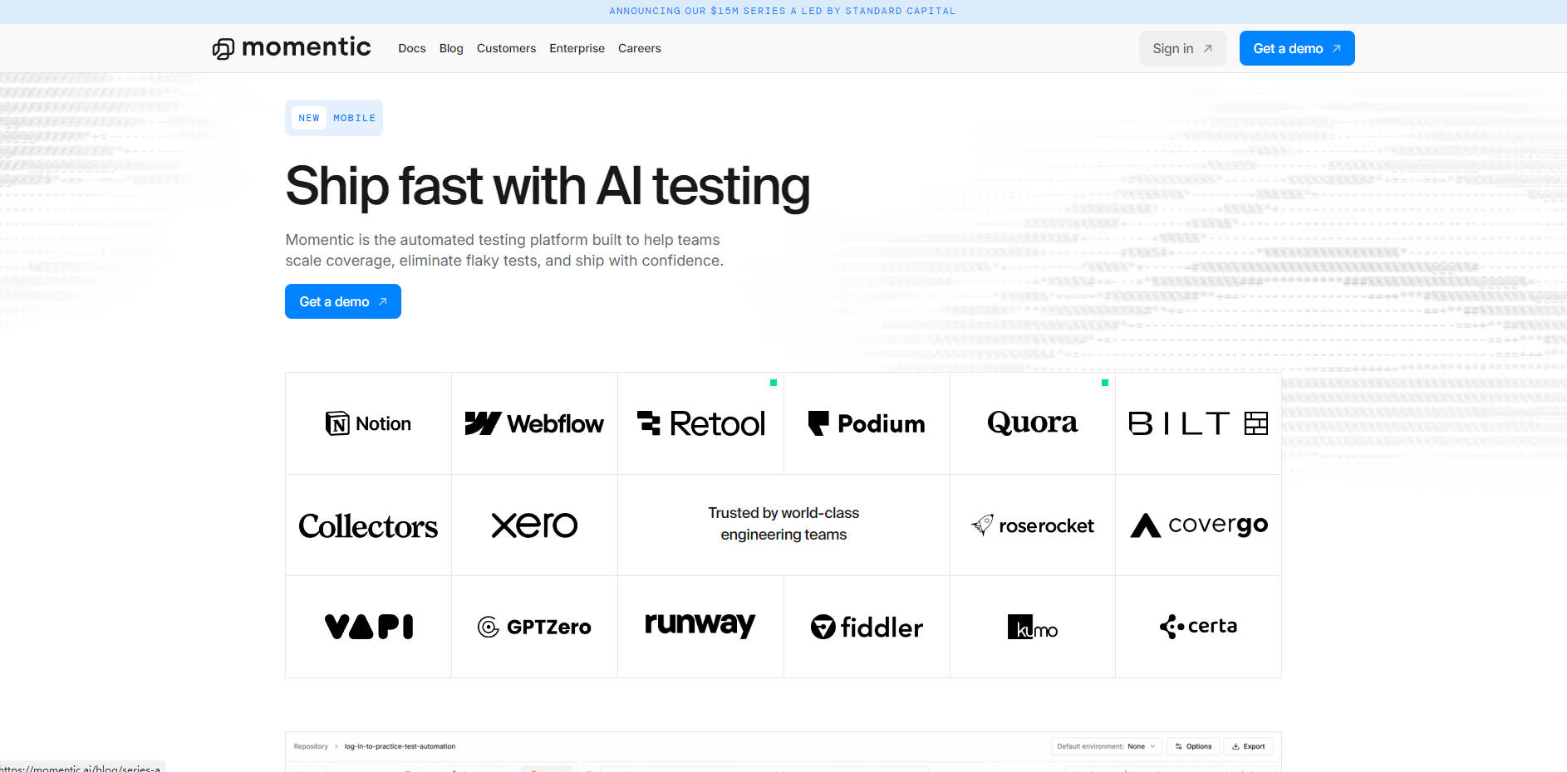Open the Default environment dropdown
Image resolution: width=1567 pixels, height=772 pixels.
(x=1106, y=746)
